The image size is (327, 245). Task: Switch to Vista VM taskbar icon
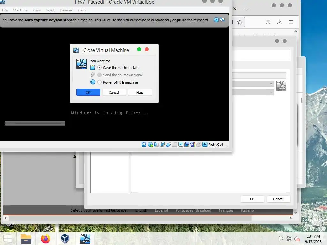[x=85, y=239]
